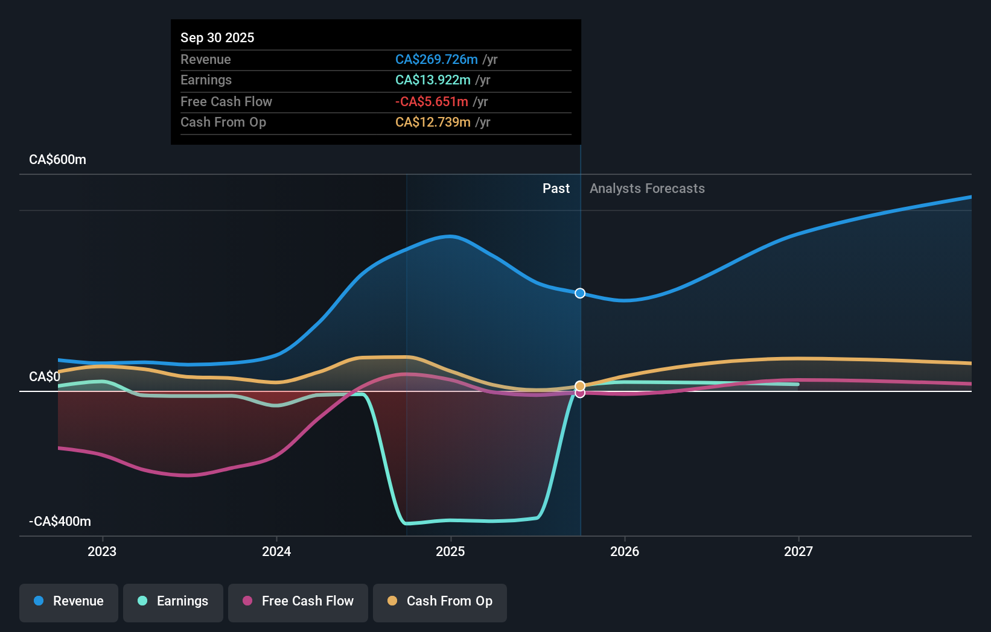Select the blue Revenue data point marker

[x=580, y=293]
